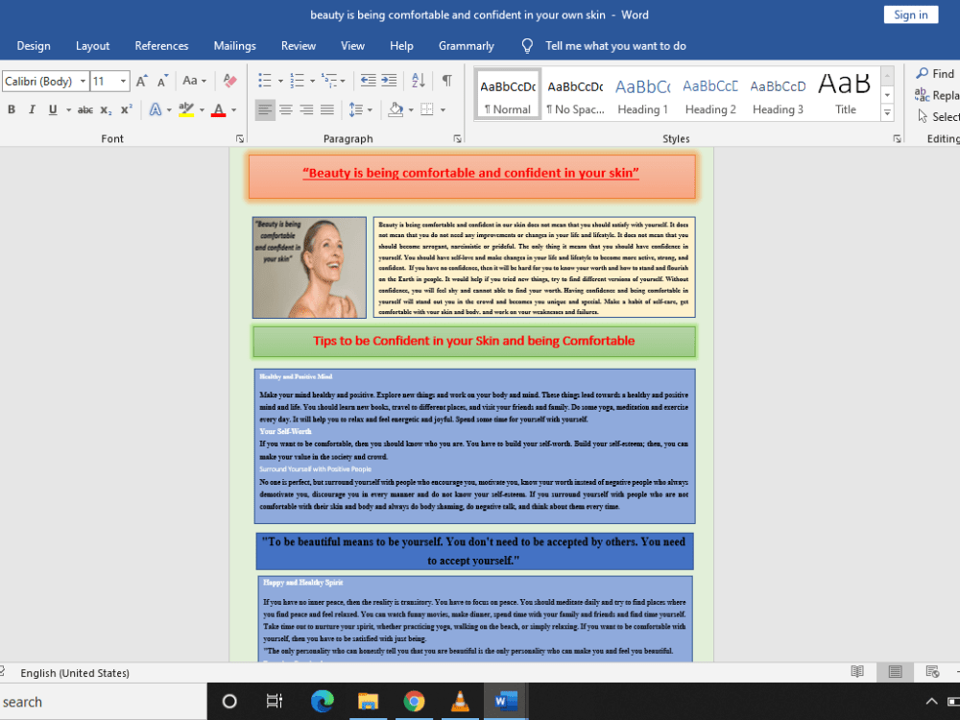Screen dimensions: 960x720
Task: Click Shading paint bucket icon
Action: coord(396,109)
